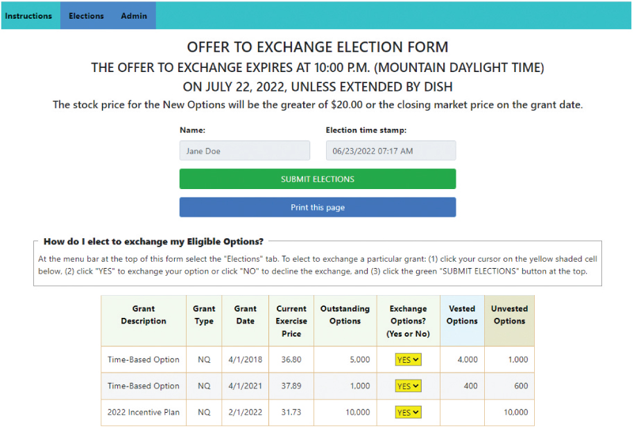Click the Current Exercise Price header
634x428 pixels.
(x=291, y=321)
